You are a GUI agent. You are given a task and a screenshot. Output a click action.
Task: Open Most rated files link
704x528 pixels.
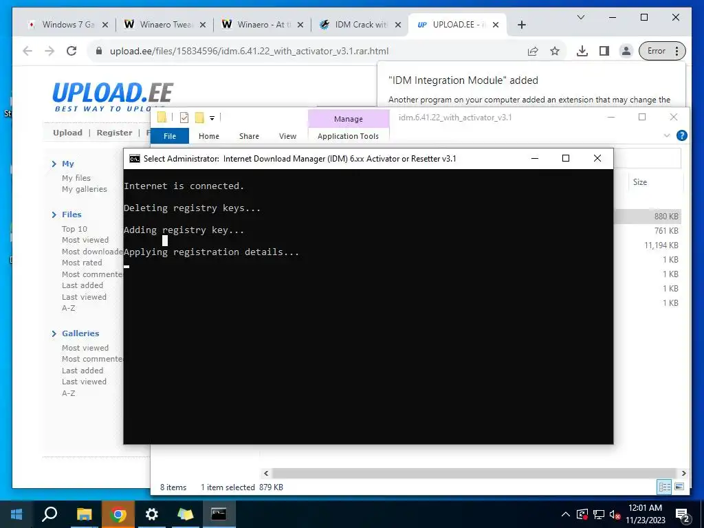[x=82, y=263]
